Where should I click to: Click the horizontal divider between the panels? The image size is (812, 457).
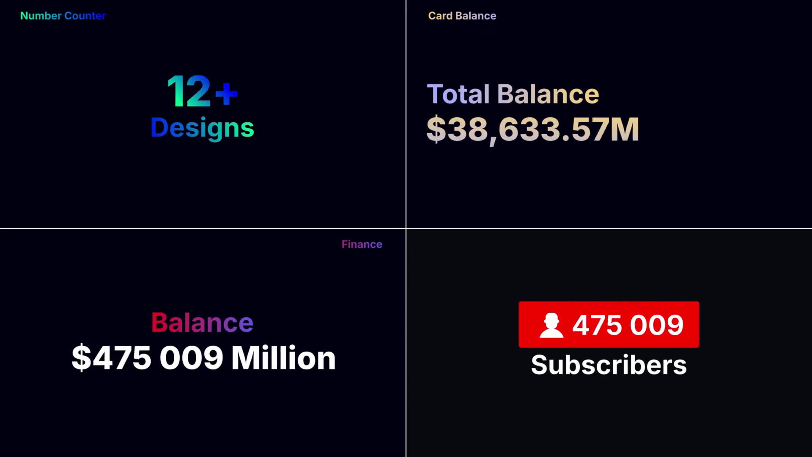(203, 228)
